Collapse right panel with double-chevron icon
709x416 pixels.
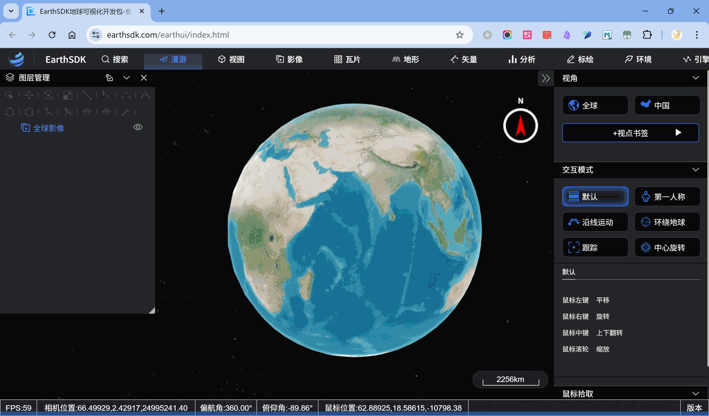tap(546, 78)
